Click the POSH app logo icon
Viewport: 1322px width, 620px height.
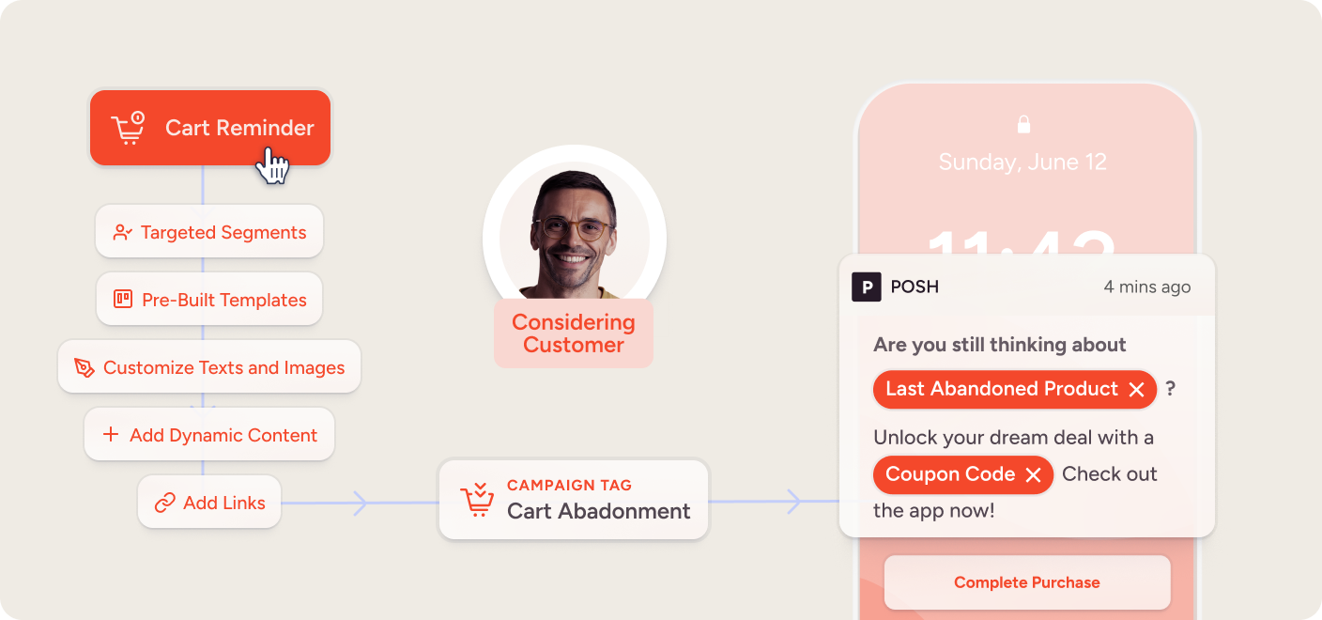point(866,287)
